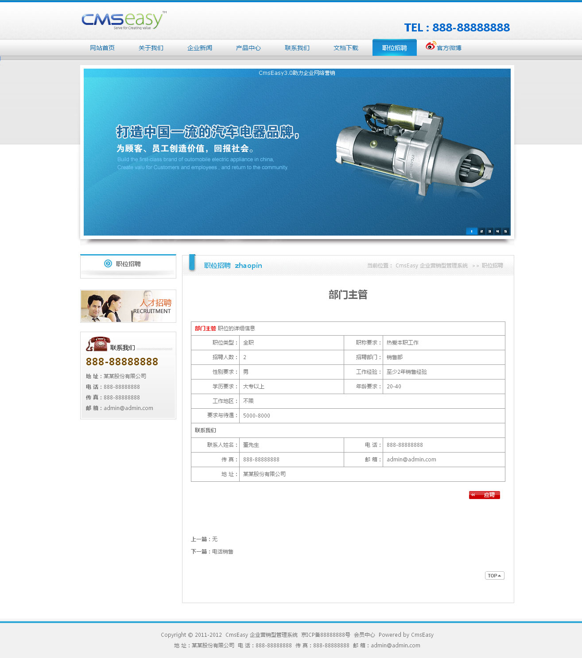Click the TOP back-to-top button
582x658 pixels.
494,576
